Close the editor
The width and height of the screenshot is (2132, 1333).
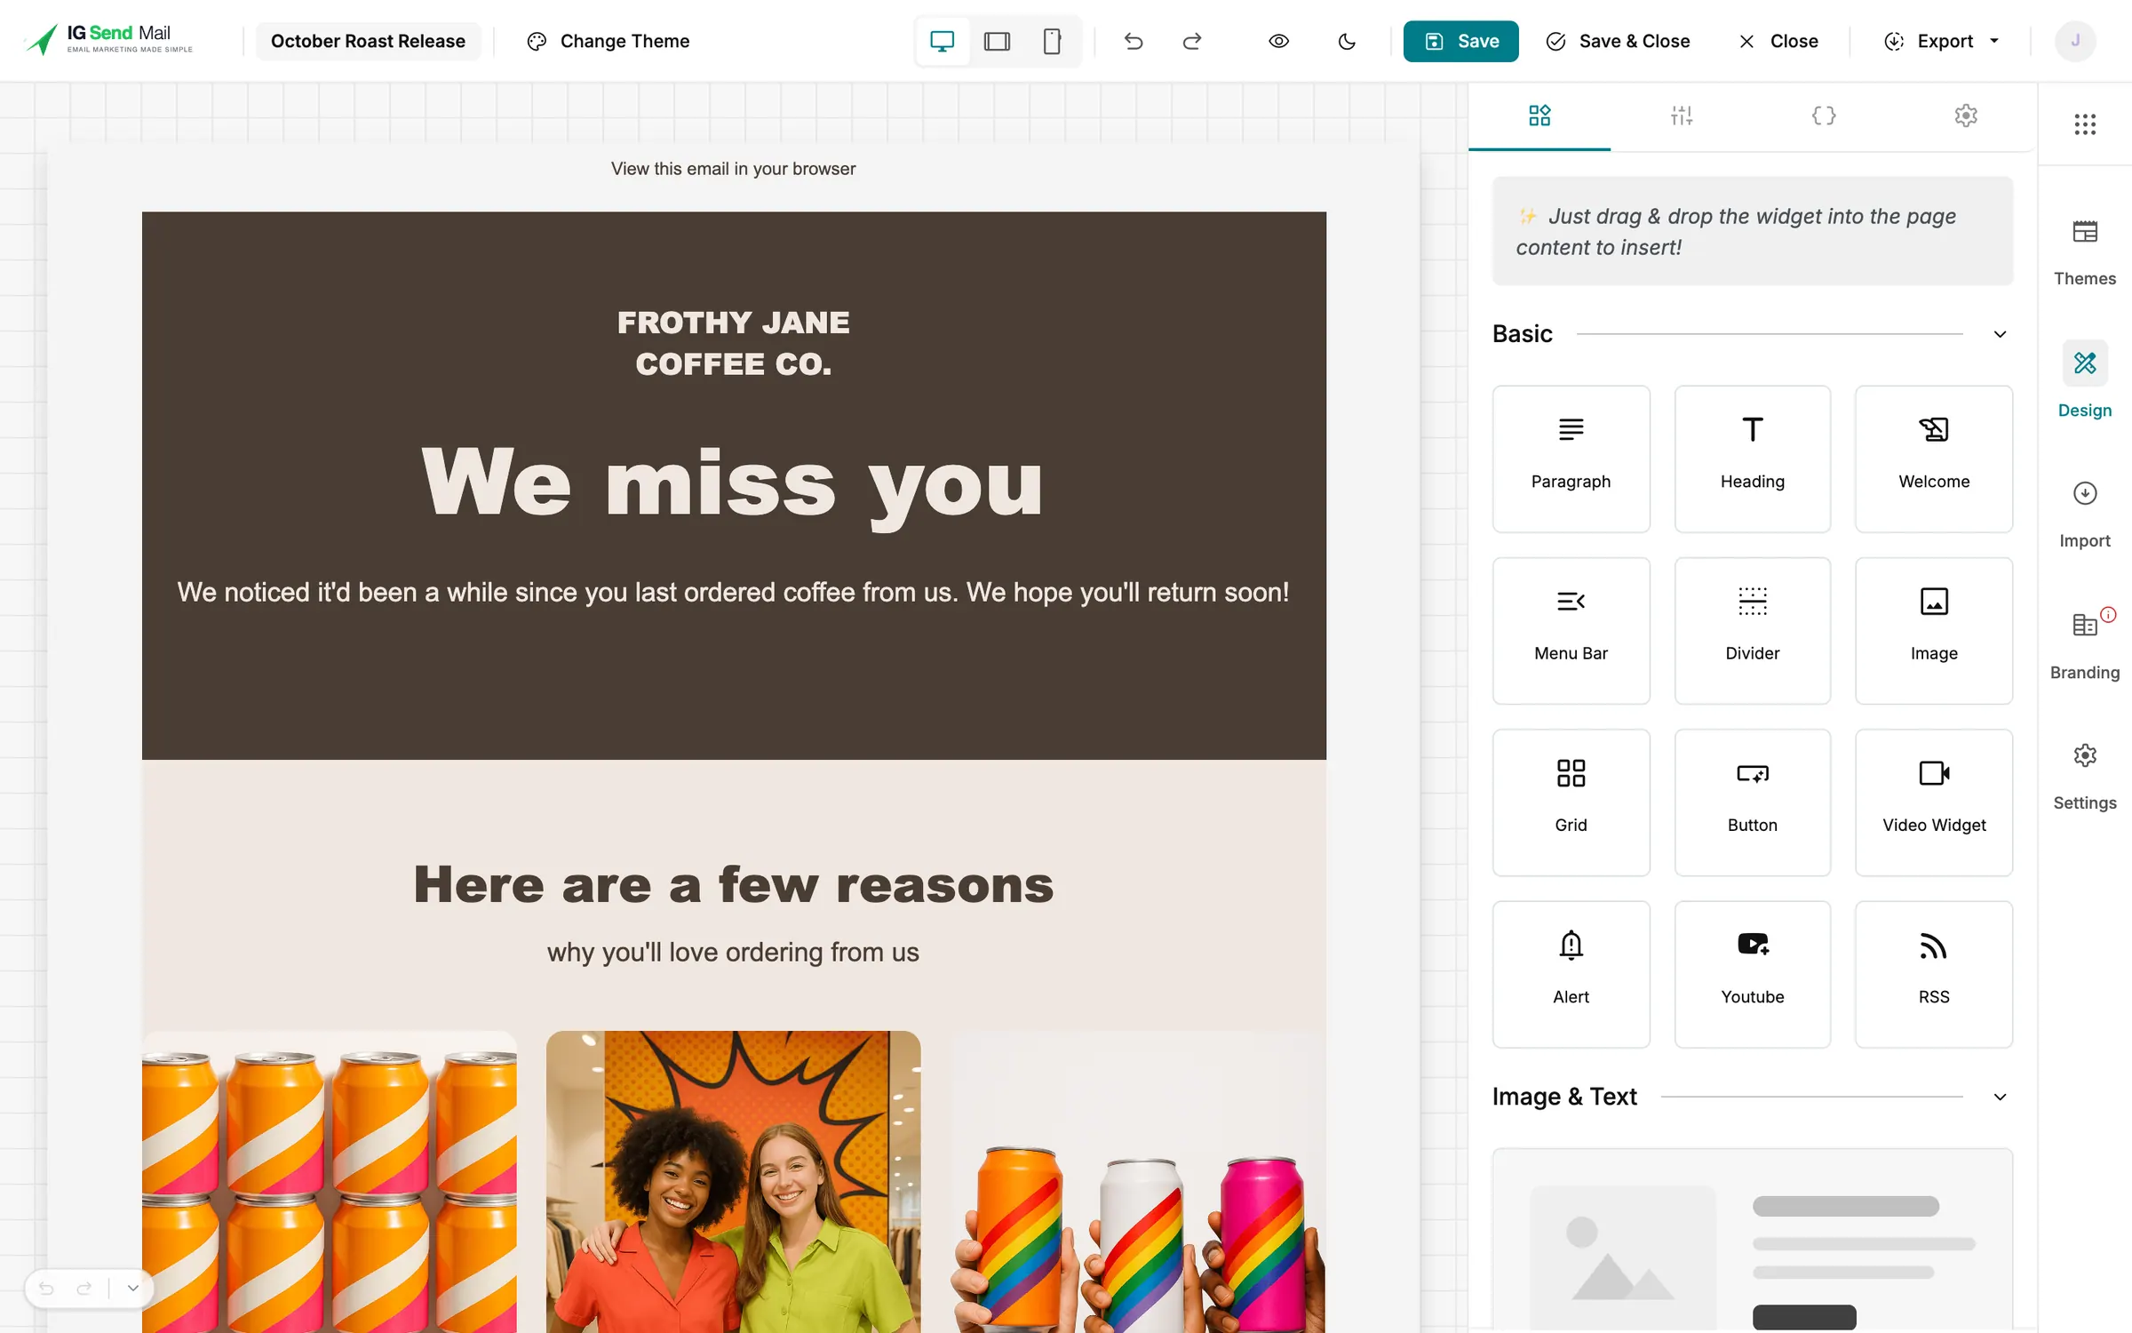click(1778, 41)
